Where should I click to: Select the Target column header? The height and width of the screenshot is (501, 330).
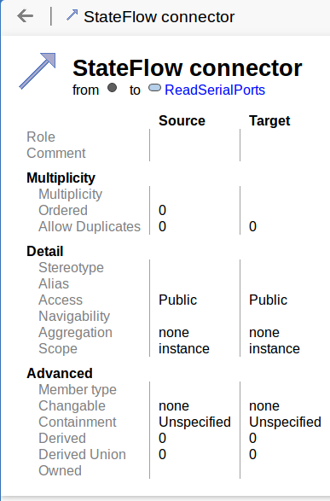269,121
